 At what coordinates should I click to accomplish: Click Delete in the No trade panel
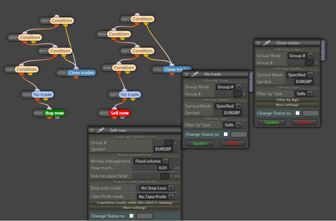pos(233,143)
